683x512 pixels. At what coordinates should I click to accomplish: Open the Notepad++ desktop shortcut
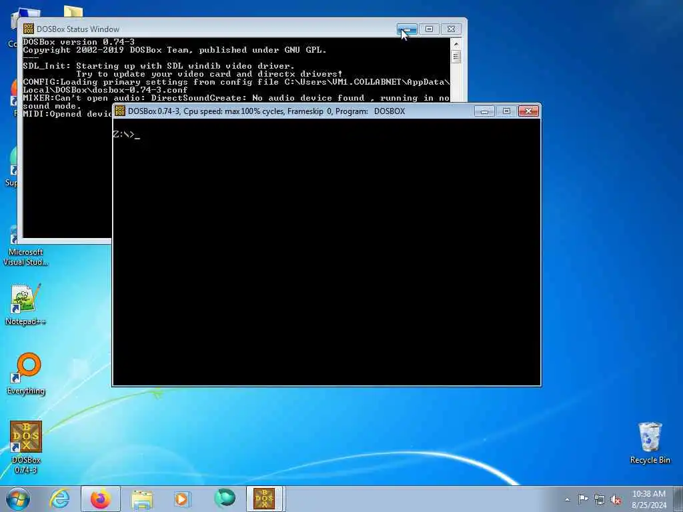pos(26,304)
